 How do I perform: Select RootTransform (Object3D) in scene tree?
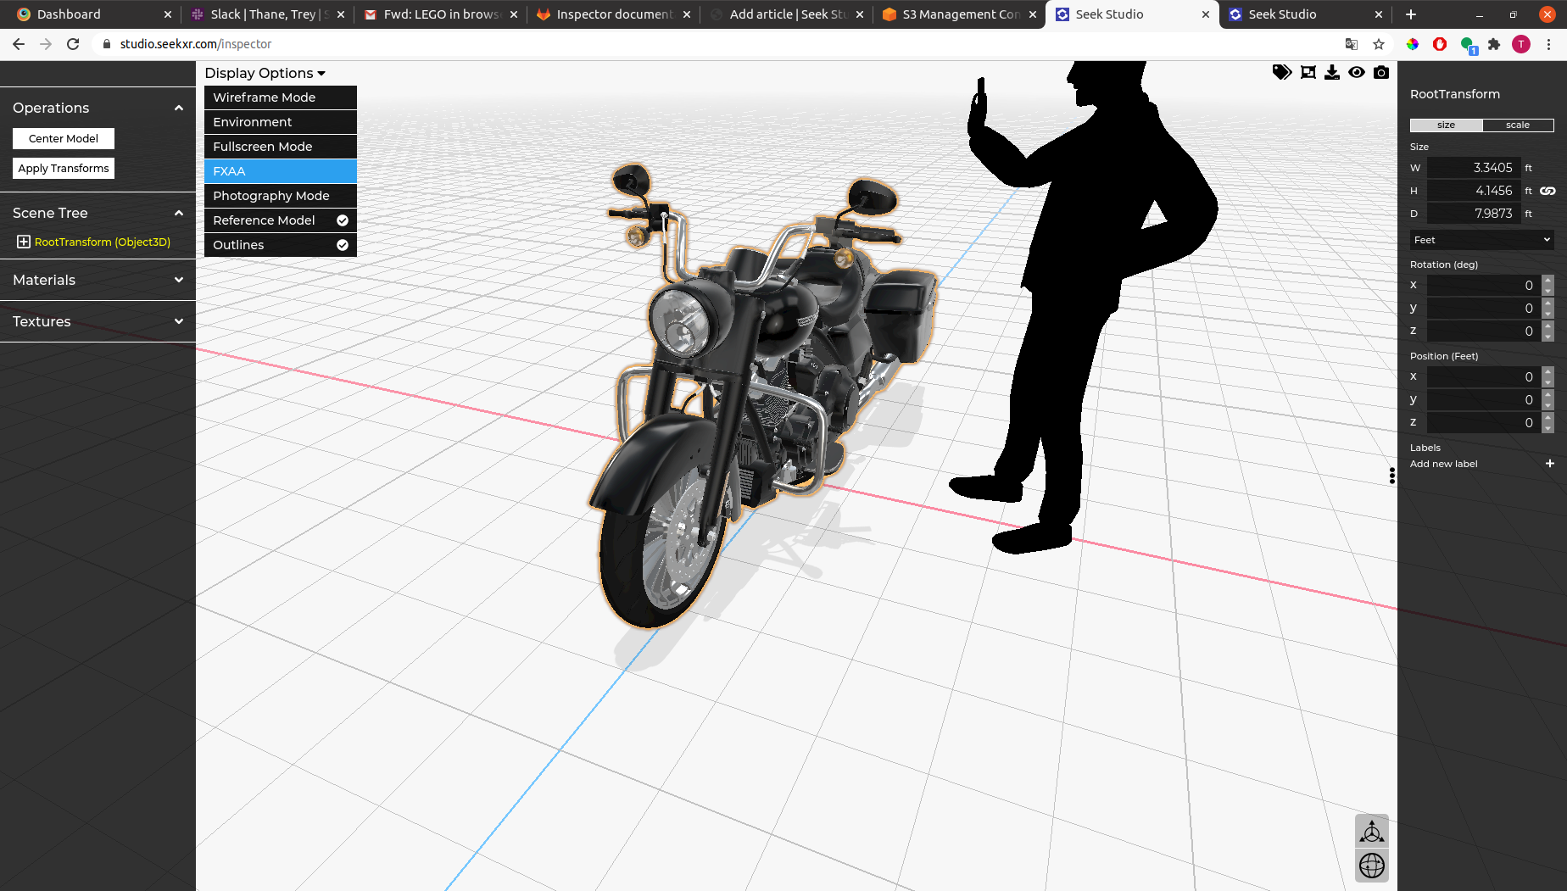click(x=103, y=242)
